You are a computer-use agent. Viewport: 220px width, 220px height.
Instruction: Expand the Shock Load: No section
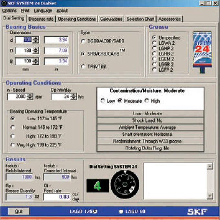pos(150,121)
